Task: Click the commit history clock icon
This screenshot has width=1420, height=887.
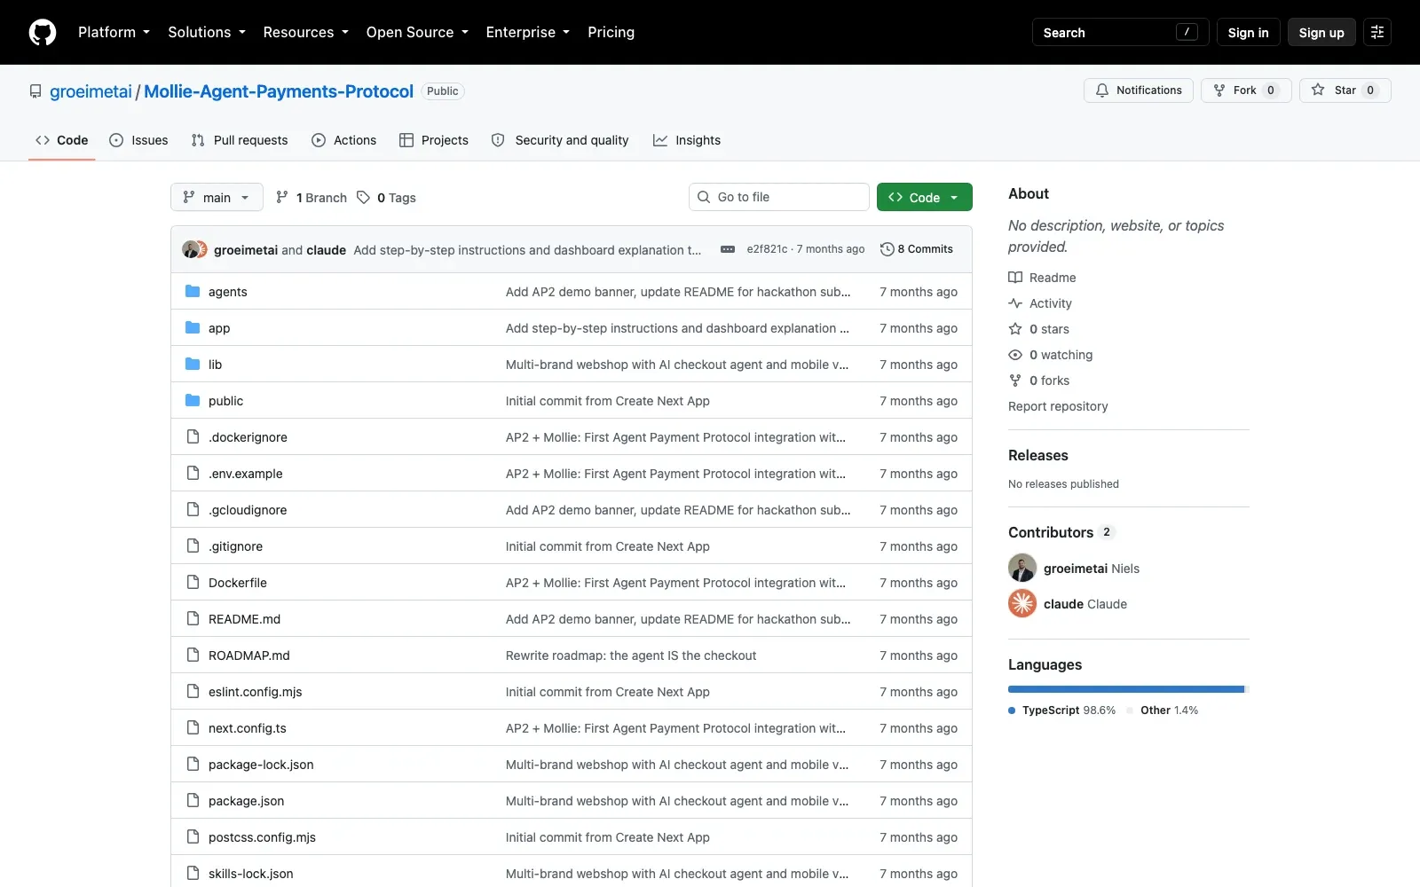Action: coord(887,249)
